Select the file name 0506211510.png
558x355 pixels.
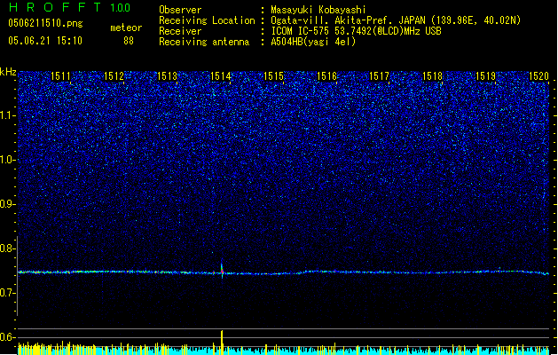click(x=45, y=23)
